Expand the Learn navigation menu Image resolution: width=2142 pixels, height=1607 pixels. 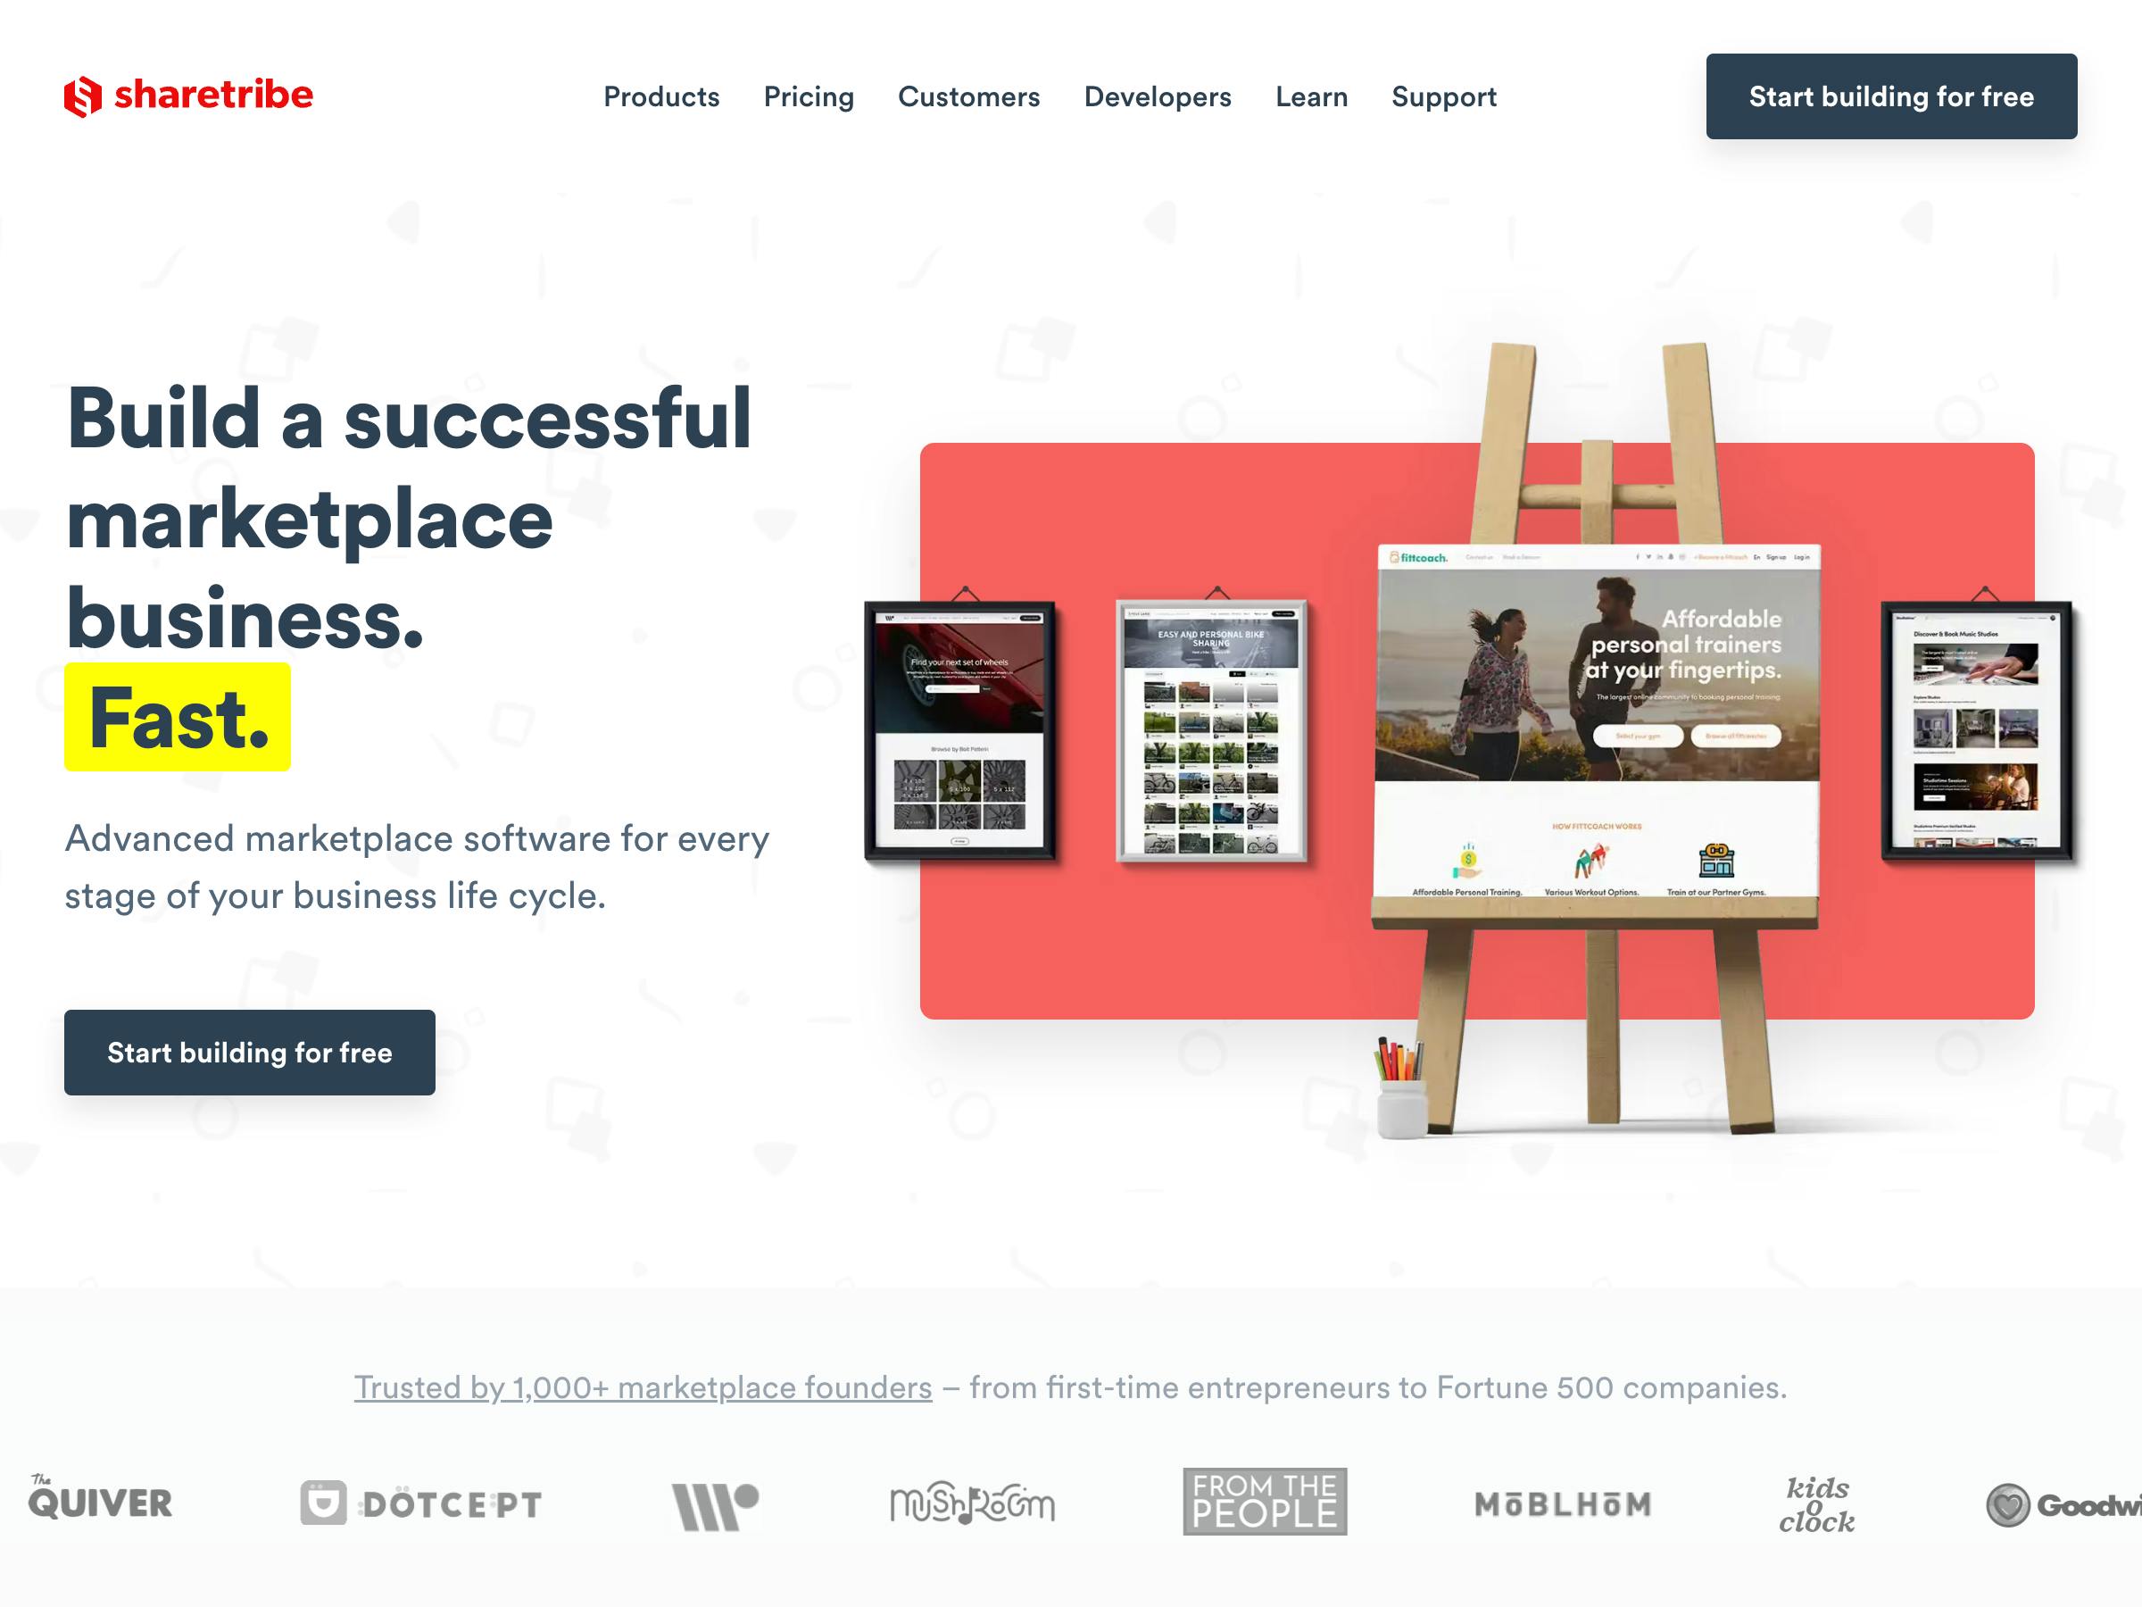pos(1312,96)
